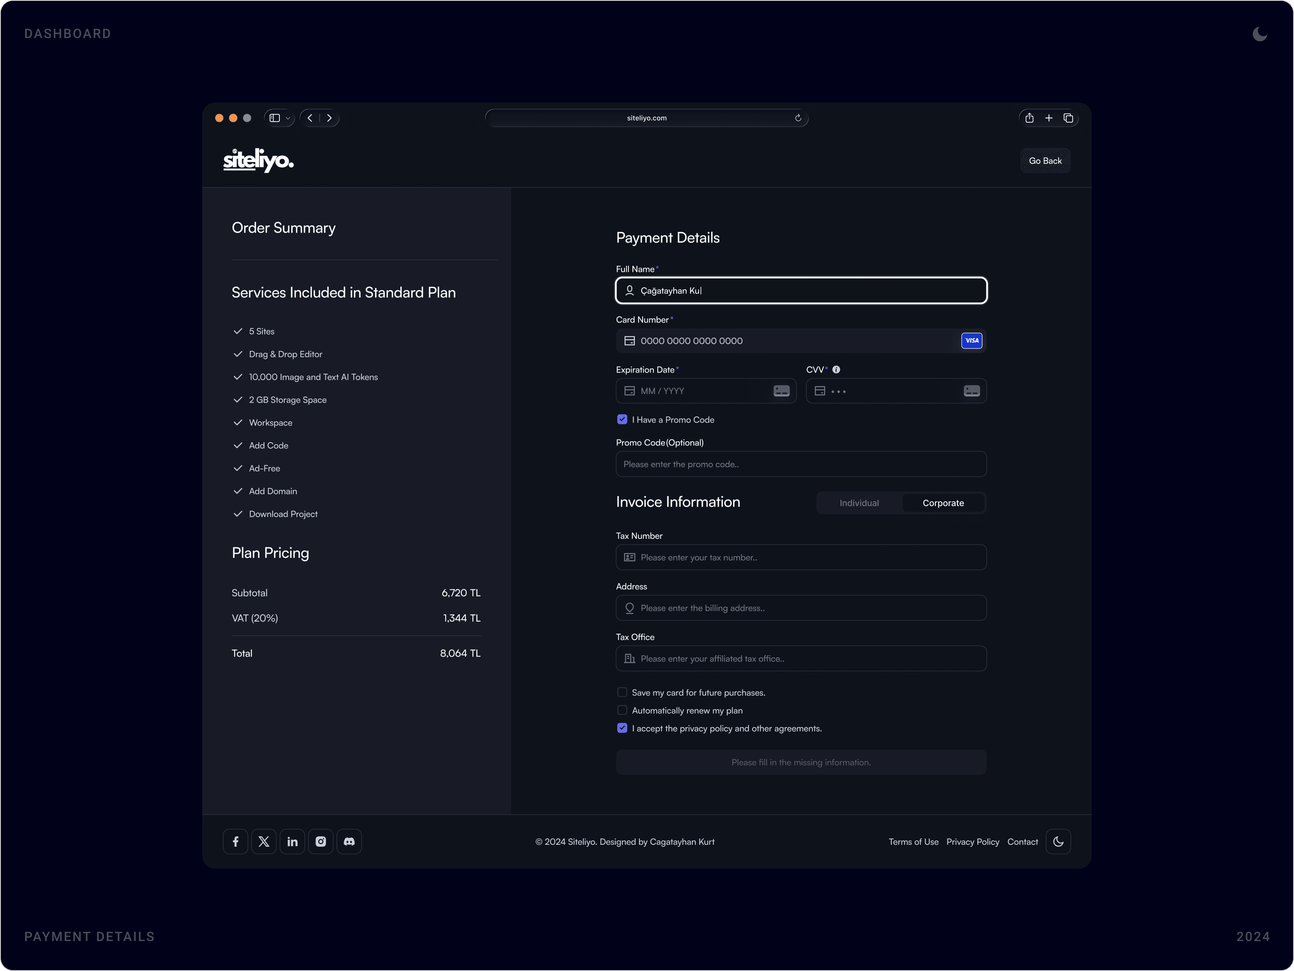Viewport: 1294px width, 971px height.
Task: Enable 'Save my card for future purchases'
Action: [x=622, y=692]
